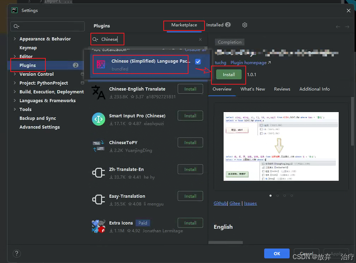Click the horizontal scrollbar under description
Screen dimensions: 356x263
point(226,242)
